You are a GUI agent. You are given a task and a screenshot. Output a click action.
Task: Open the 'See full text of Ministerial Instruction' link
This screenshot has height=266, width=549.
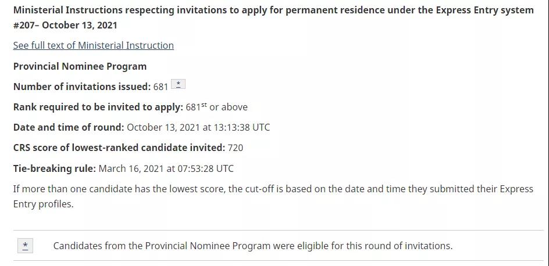[x=94, y=45]
